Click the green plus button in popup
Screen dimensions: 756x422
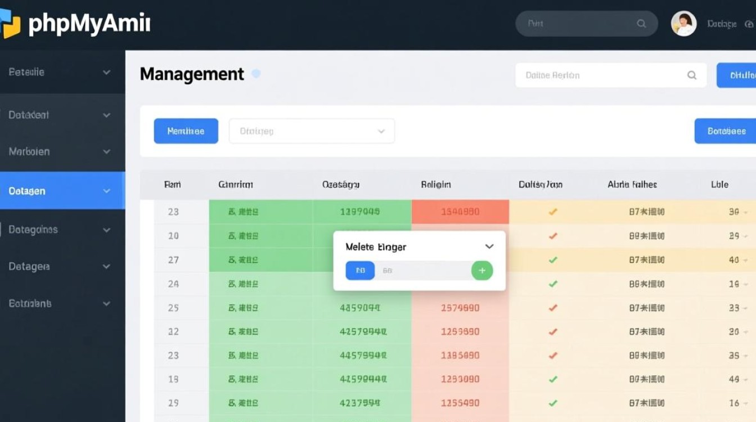pos(481,271)
